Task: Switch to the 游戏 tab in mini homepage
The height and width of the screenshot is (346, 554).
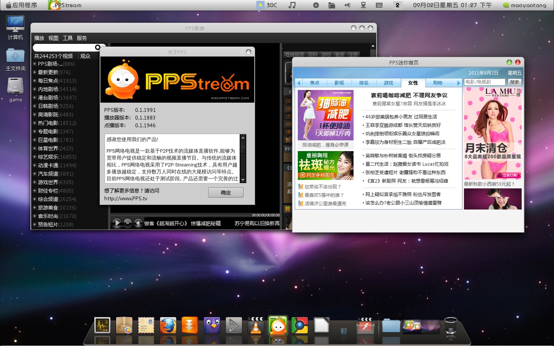Action: (389, 83)
